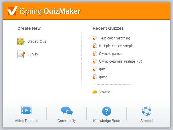Click the Survey pencil-and-paper icon

point(21,54)
